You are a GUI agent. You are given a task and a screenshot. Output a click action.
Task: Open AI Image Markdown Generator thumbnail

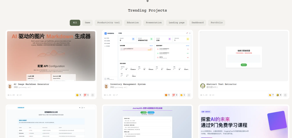tap(51, 56)
